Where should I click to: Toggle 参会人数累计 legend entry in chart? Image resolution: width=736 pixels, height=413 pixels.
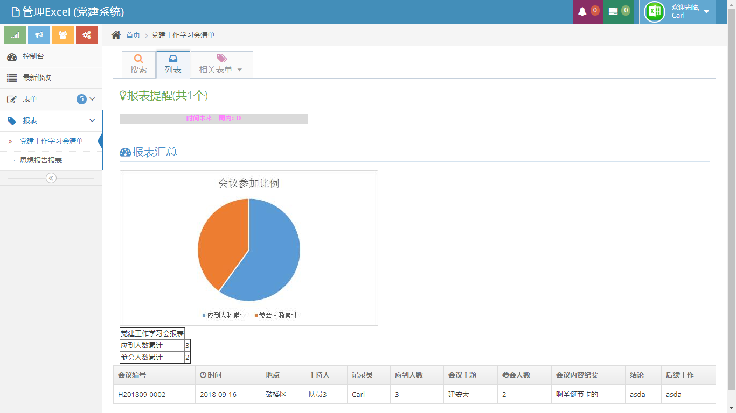[276, 316]
